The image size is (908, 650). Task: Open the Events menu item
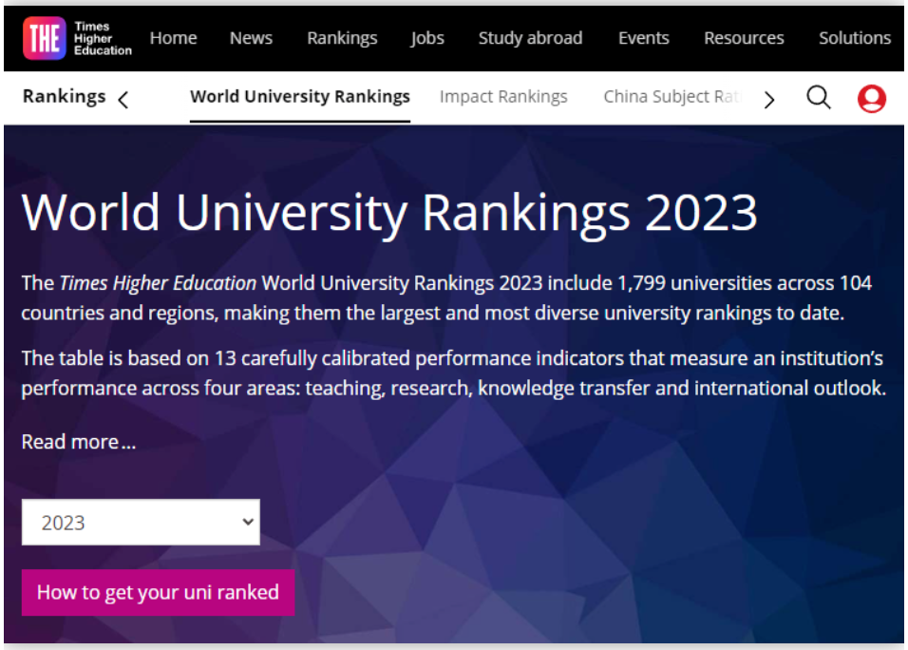point(643,38)
